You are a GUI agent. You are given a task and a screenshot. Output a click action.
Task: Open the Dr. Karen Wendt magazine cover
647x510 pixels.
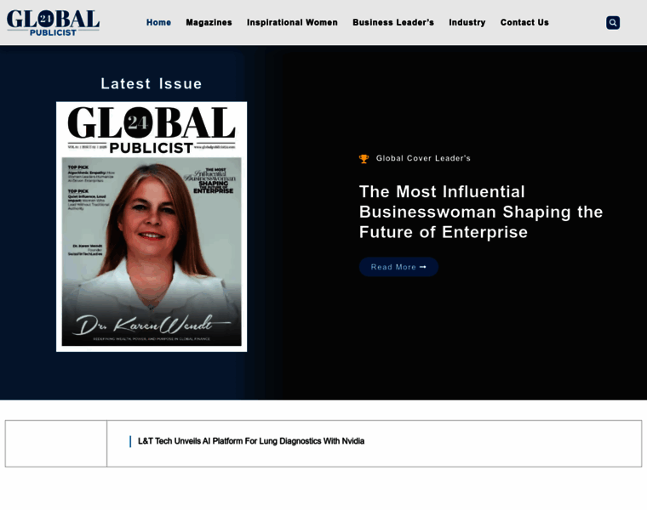152,227
